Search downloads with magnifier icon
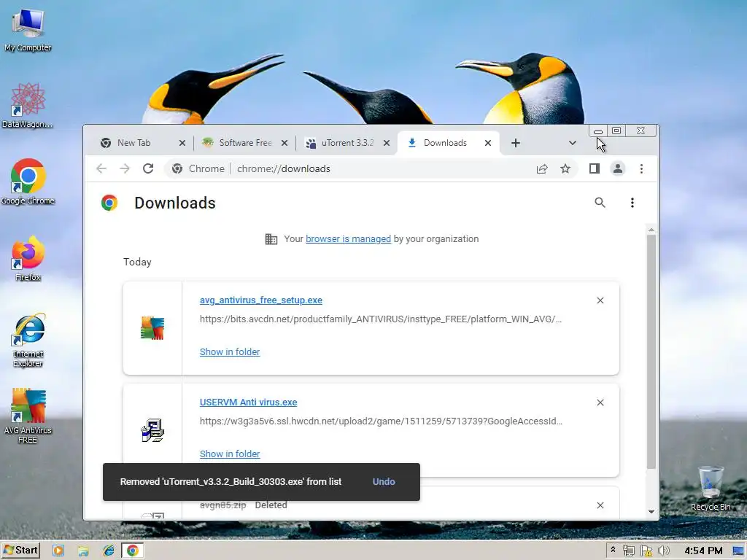This screenshot has height=560, width=747. tap(600, 203)
